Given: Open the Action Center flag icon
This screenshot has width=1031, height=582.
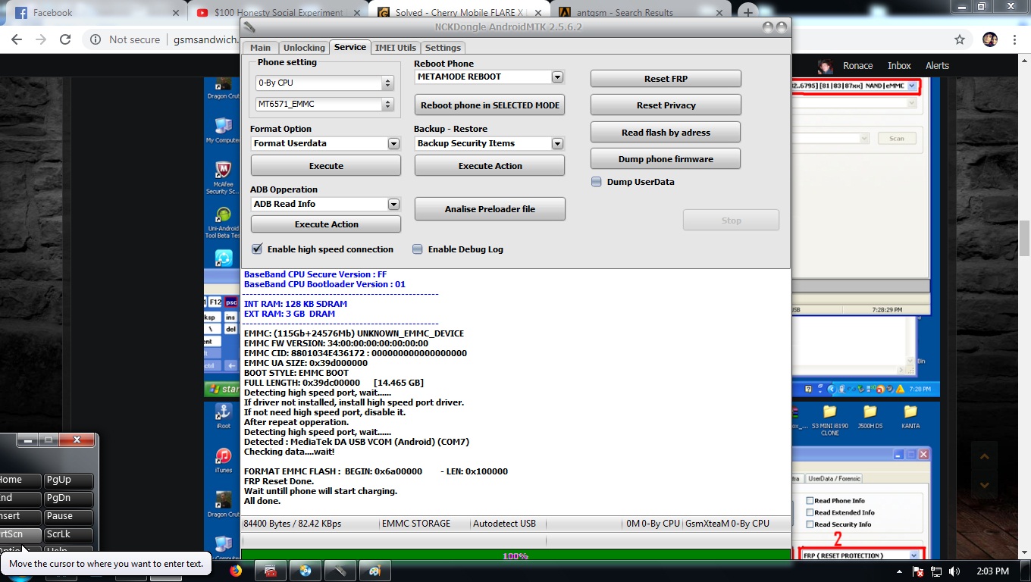Looking at the screenshot, I should click(919, 571).
